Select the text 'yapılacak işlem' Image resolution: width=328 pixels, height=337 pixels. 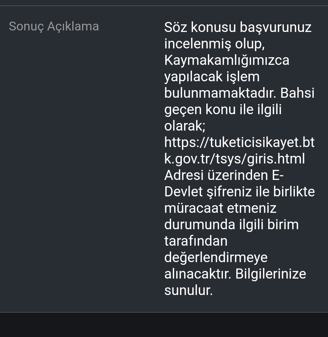[212, 77]
